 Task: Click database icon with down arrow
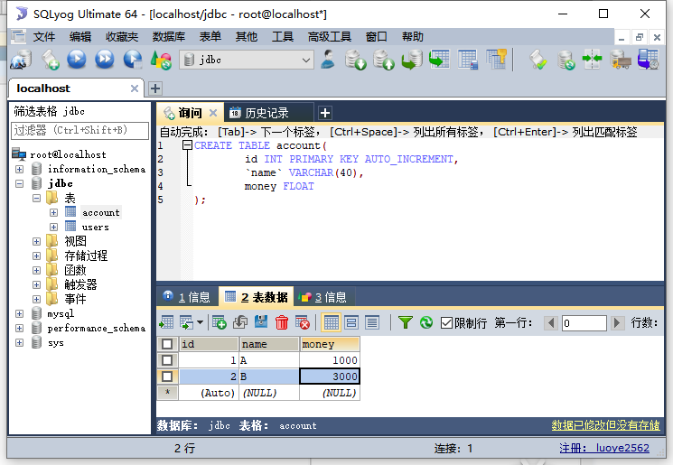tap(355, 60)
